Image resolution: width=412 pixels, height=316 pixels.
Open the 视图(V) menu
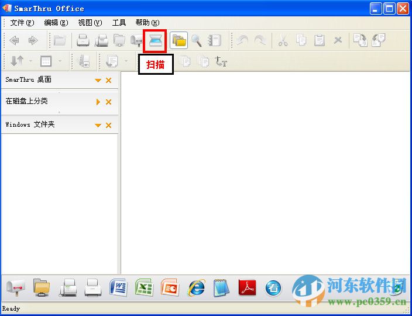[x=90, y=23]
